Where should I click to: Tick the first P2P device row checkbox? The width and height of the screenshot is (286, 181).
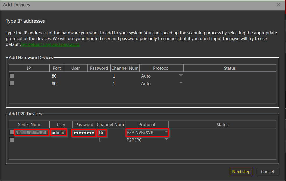click(x=12, y=132)
